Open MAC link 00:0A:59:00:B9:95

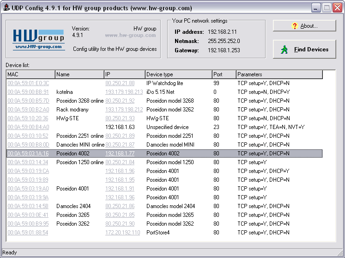pyautogui.click(x=28, y=224)
